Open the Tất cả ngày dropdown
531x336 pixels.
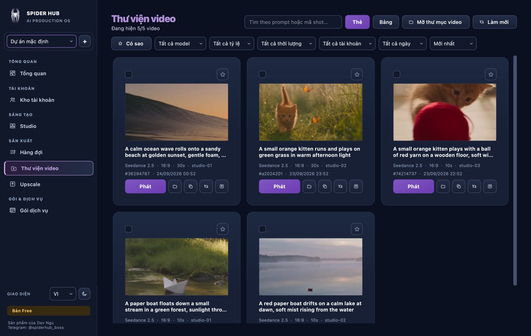pyautogui.click(x=403, y=44)
